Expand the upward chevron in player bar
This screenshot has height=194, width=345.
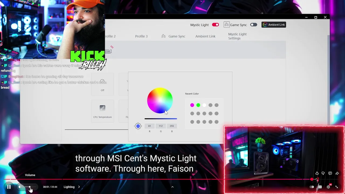[x=172, y=187]
